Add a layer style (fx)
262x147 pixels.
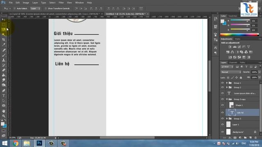coord(230,138)
